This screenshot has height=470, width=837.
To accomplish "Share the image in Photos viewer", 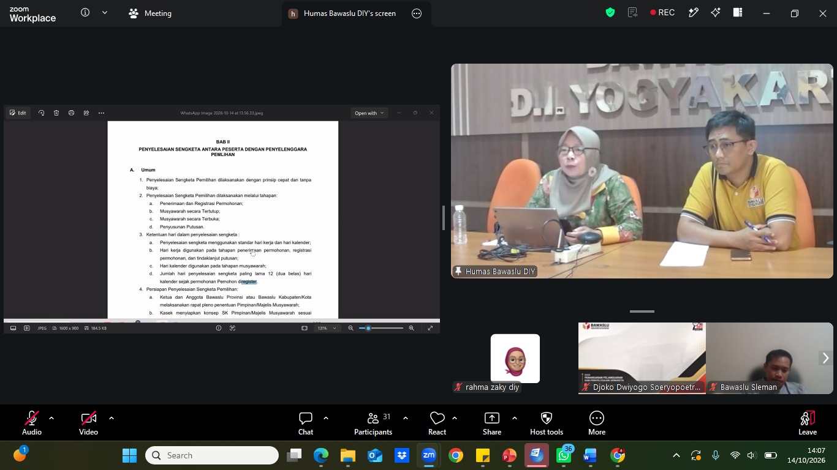I will 86,113.
